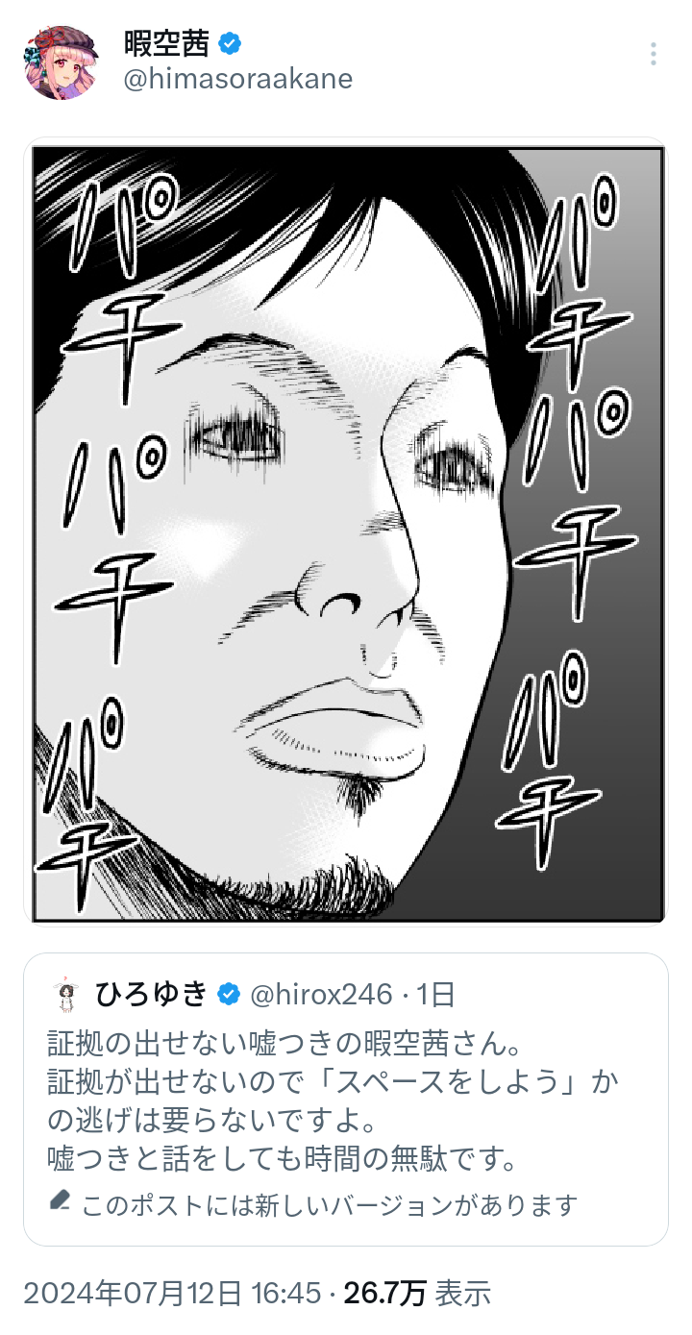
Task: Tap the blue verified badge beside 暇空茜
Action: (229, 43)
